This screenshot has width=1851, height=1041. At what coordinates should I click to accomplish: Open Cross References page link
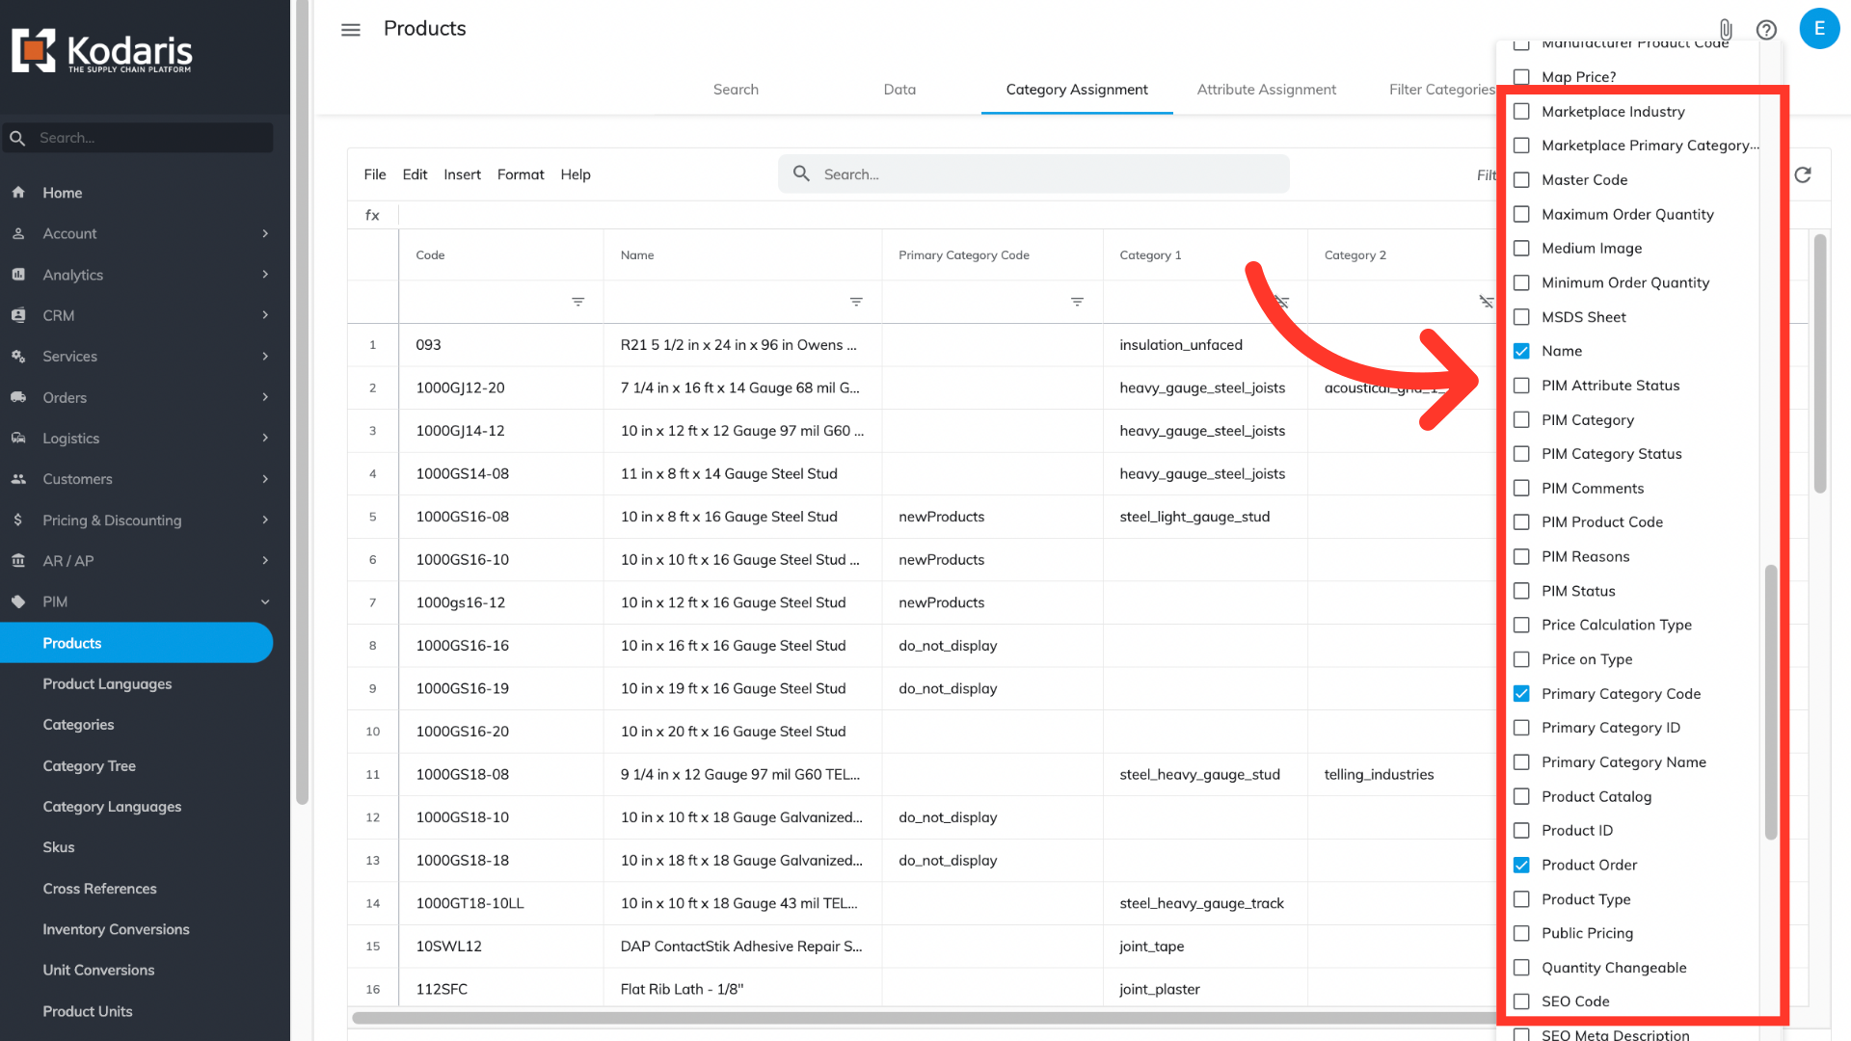tap(99, 888)
